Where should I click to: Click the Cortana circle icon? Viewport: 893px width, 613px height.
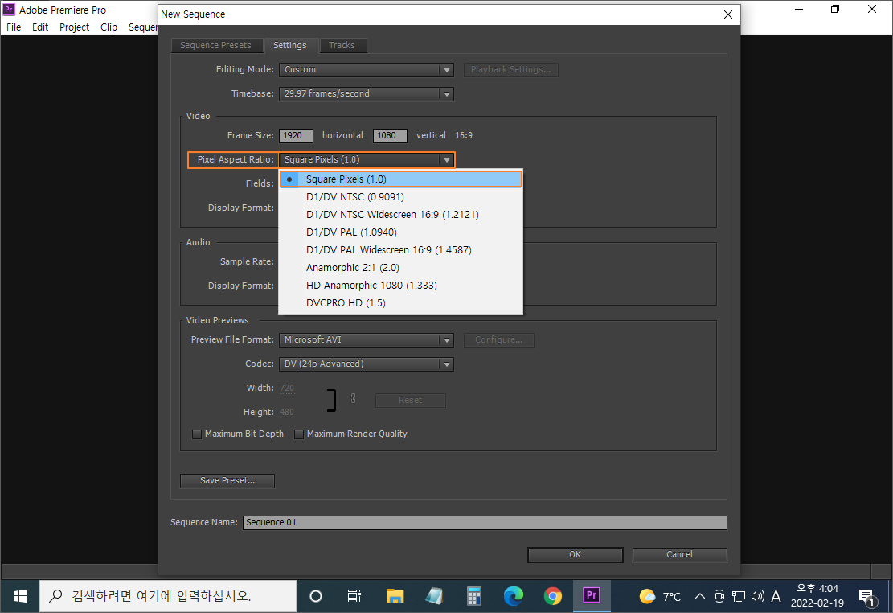click(x=316, y=596)
